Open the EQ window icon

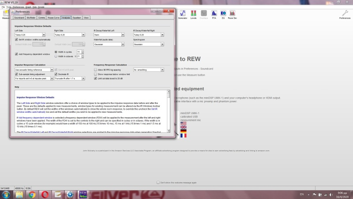[223, 14]
